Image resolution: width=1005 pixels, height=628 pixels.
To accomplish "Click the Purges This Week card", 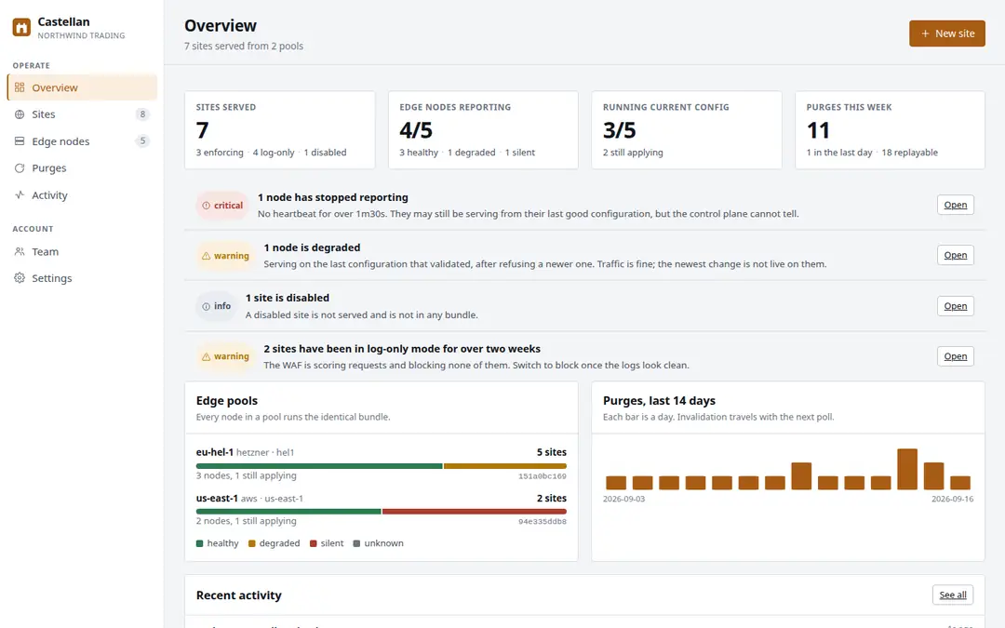I will click(890, 130).
